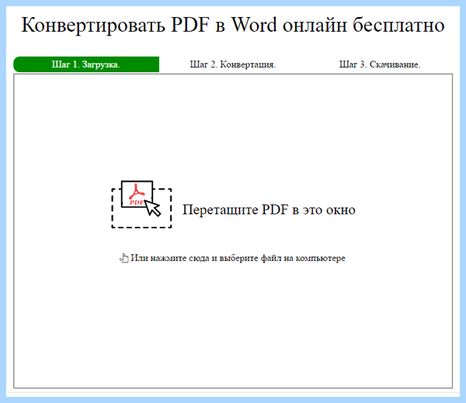The height and width of the screenshot is (403, 466).
Task: Open the 'Шаг 1. Загрузка.' tab
Action: pos(86,64)
